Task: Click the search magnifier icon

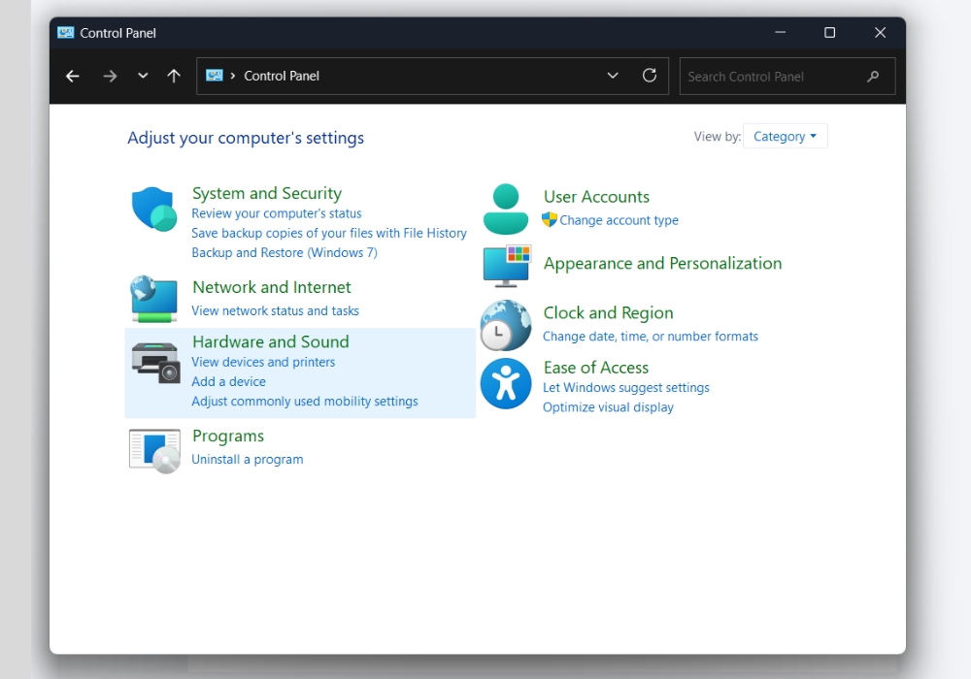Action: click(873, 77)
